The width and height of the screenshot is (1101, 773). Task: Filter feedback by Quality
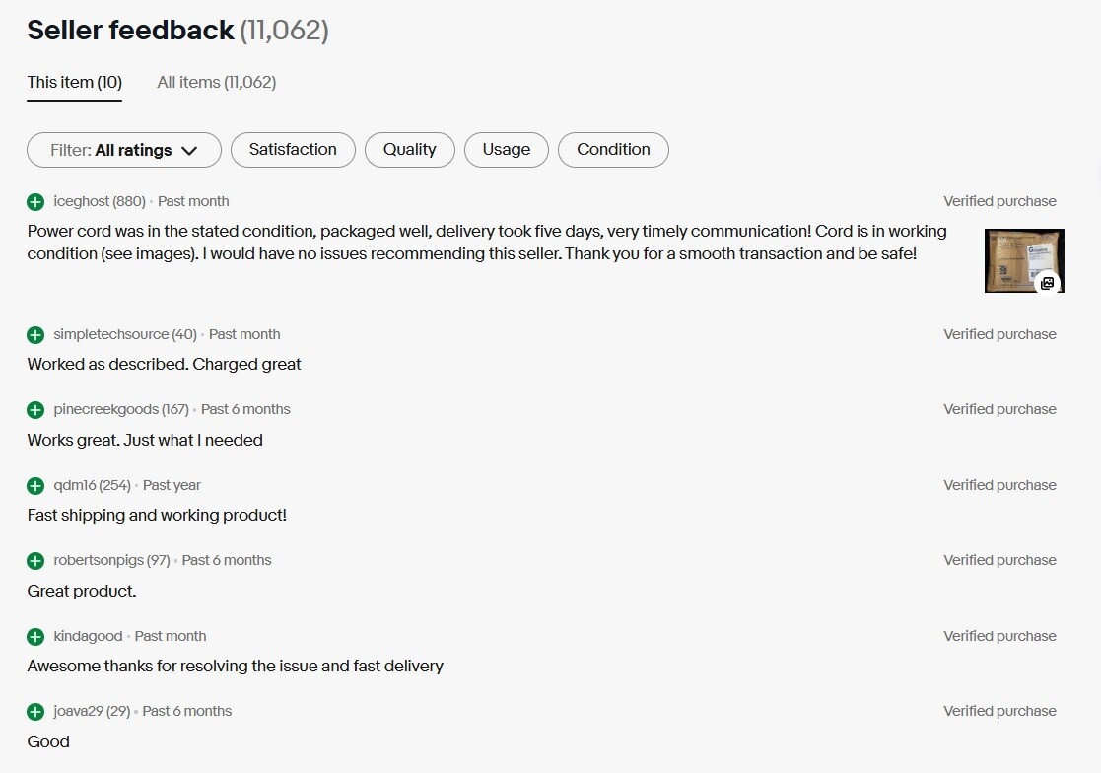pos(409,150)
